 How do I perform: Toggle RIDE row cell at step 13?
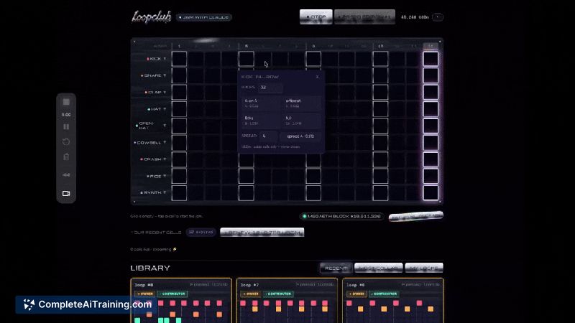[x=380, y=176]
